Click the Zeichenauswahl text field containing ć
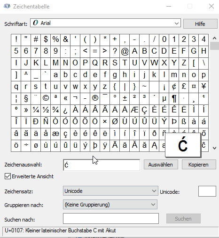Screen dimensions: 219x238 tap(102, 165)
